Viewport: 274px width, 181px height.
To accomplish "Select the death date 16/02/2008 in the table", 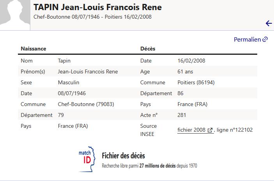I will [191, 61].
